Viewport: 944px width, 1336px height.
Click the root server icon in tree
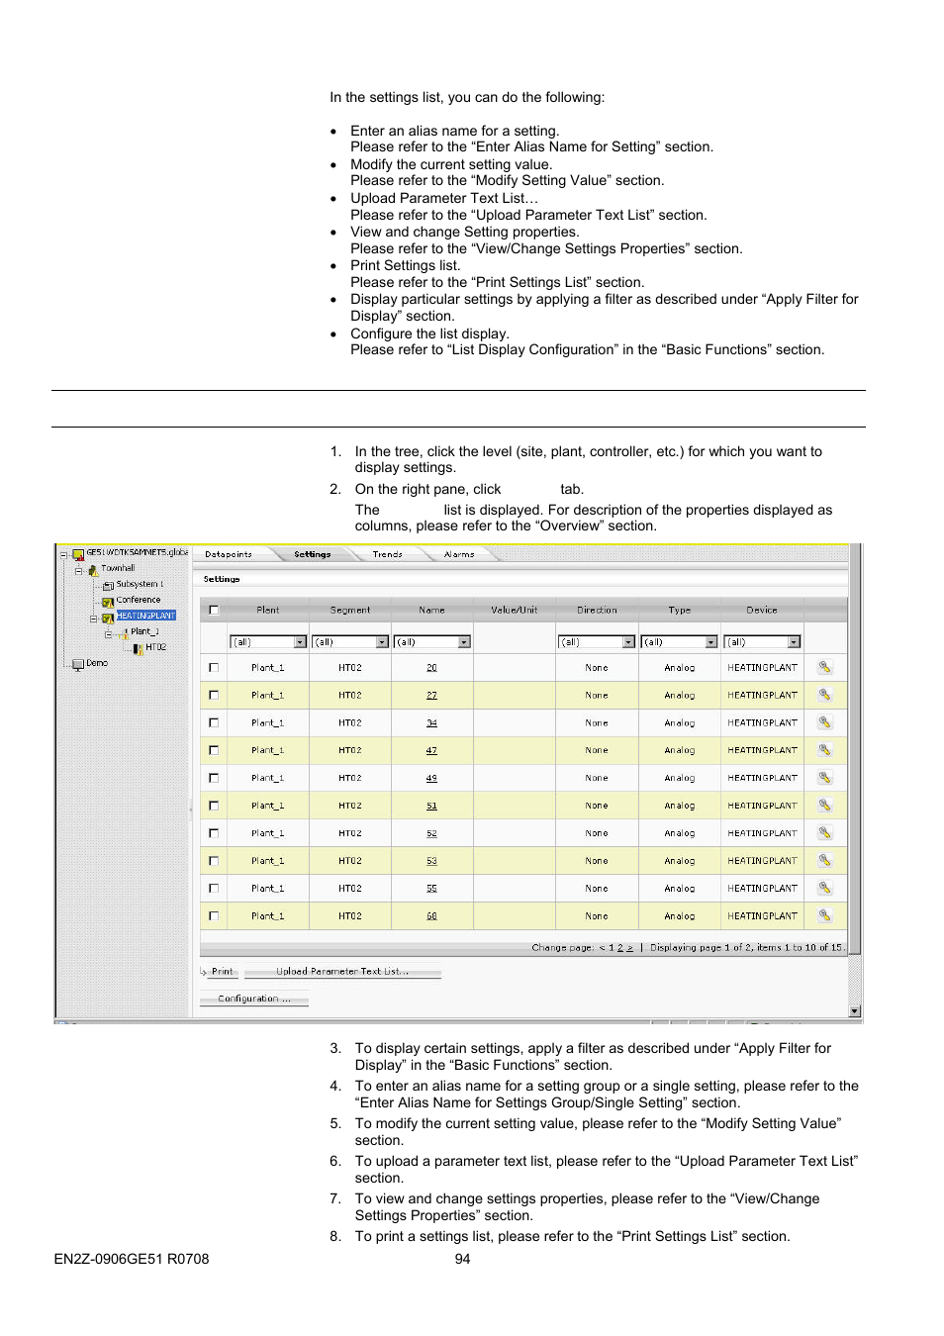coord(78,554)
